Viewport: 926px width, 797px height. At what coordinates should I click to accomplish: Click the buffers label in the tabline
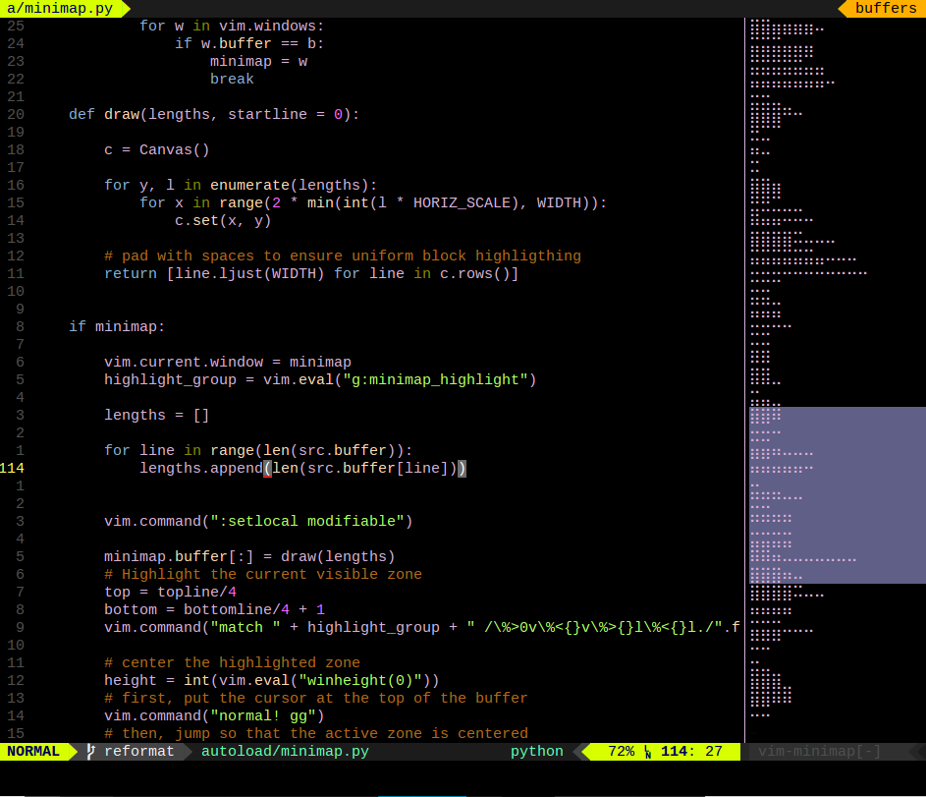(885, 9)
